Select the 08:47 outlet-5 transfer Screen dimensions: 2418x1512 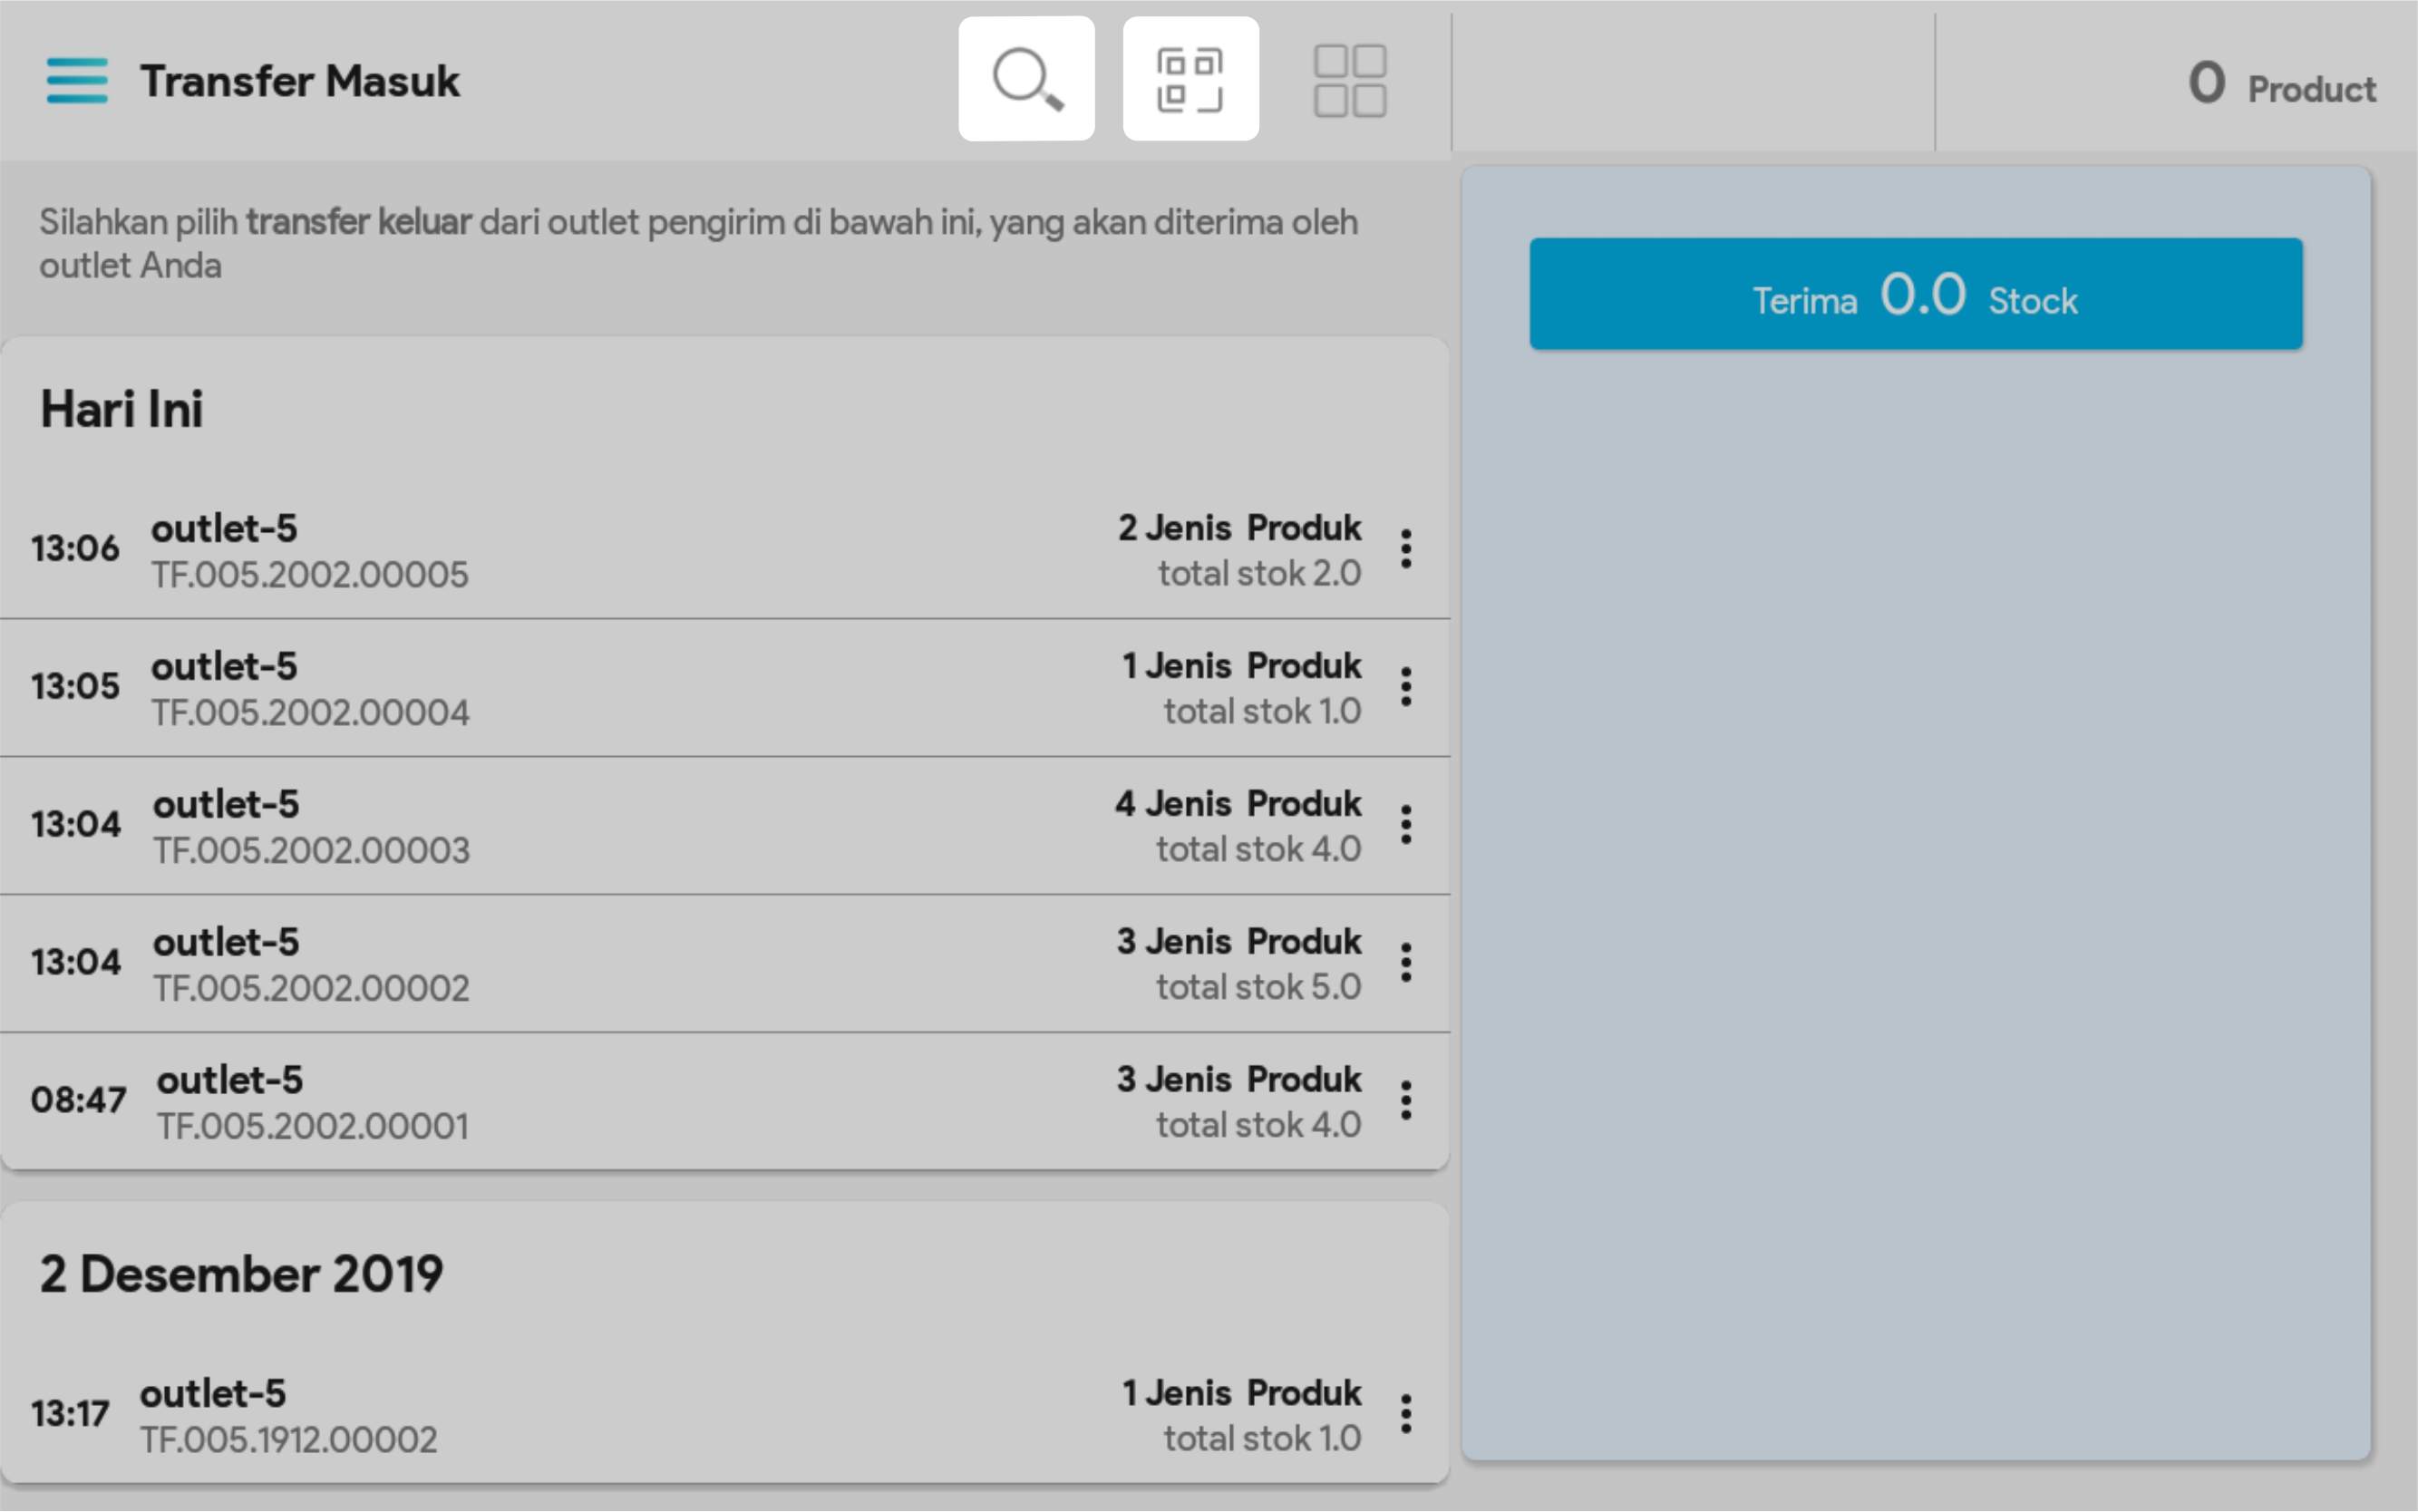coord(700,1101)
